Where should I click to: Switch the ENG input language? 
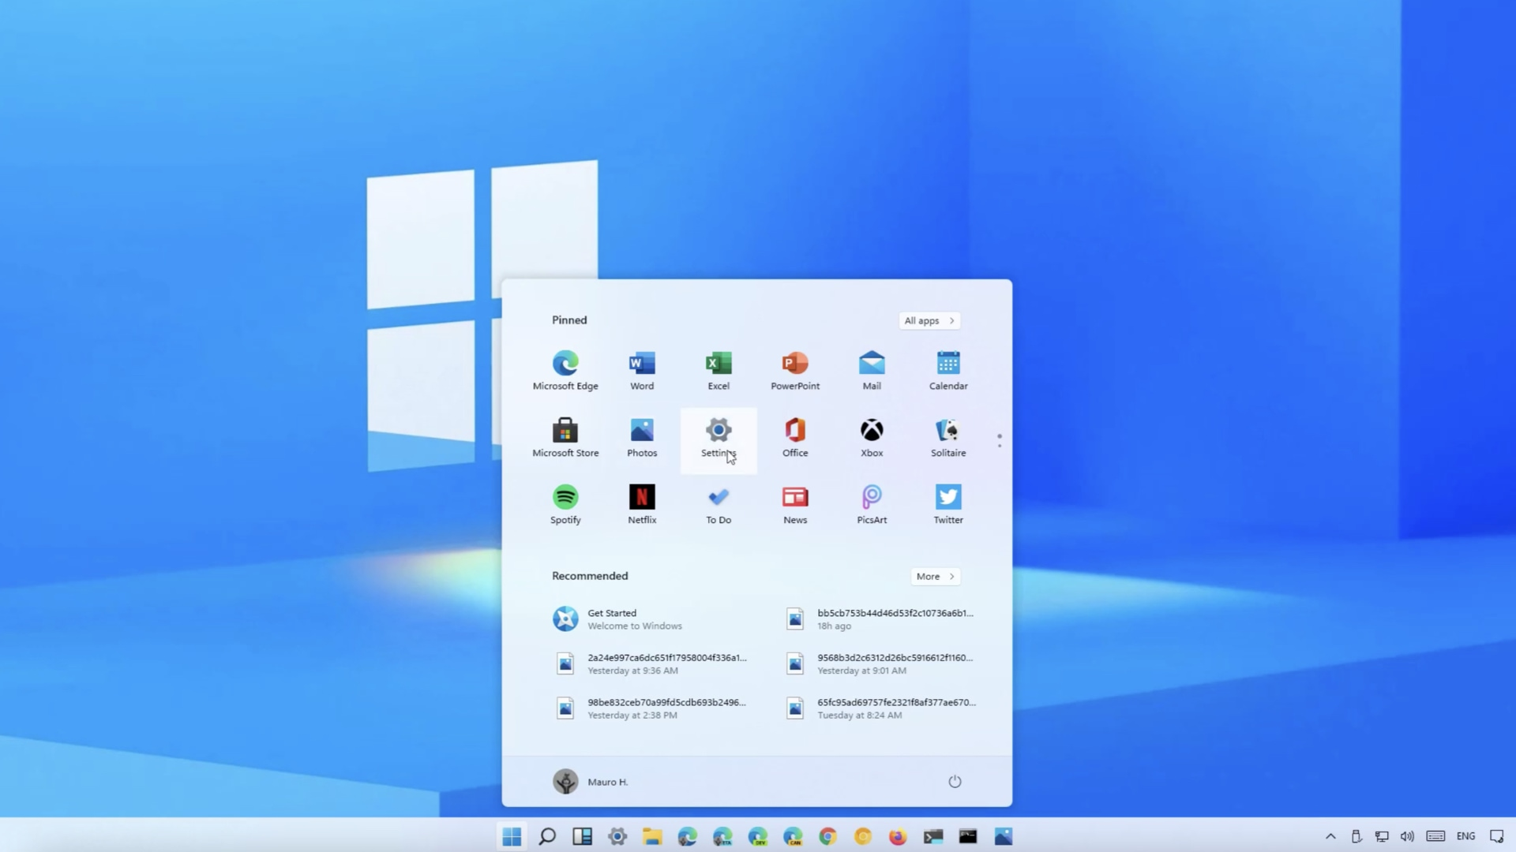1466,836
